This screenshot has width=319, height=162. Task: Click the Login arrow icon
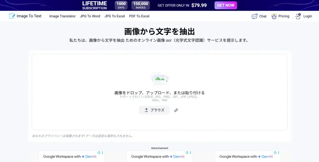click(x=298, y=16)
